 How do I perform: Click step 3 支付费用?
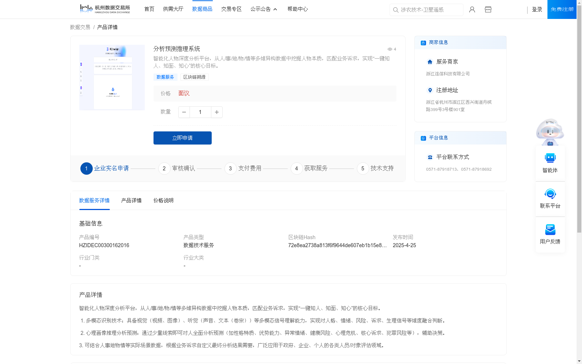point(243,169)
